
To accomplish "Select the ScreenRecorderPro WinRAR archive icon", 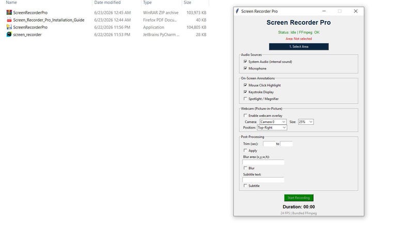I will coord(9,12).
